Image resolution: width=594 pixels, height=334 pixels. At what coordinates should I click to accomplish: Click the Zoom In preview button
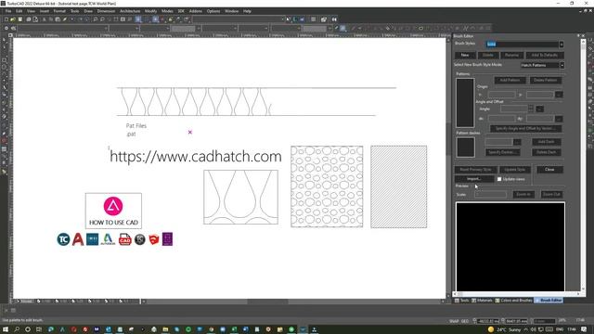click(523, 195)
